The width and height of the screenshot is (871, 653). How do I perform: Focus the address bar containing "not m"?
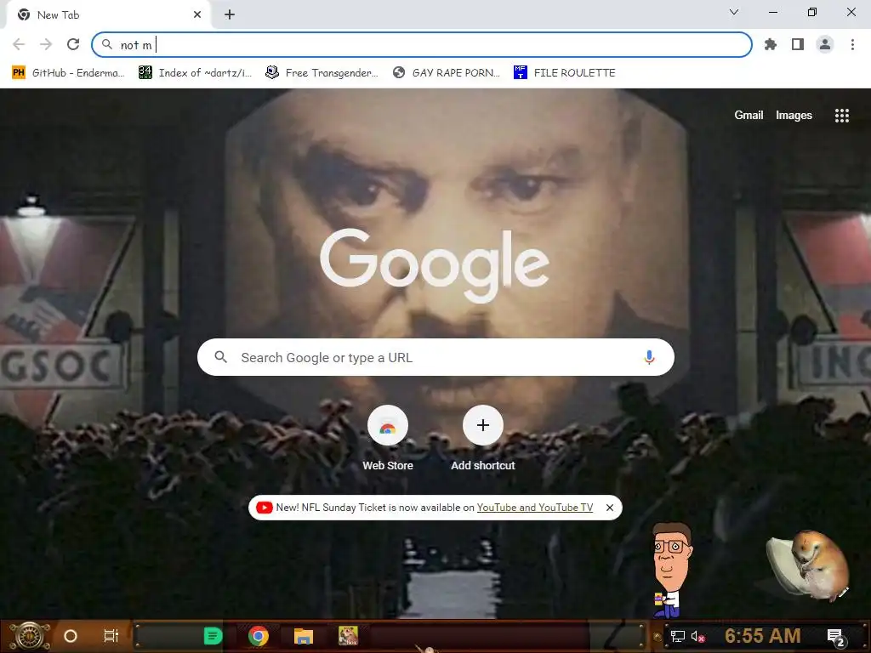point(422,44)
